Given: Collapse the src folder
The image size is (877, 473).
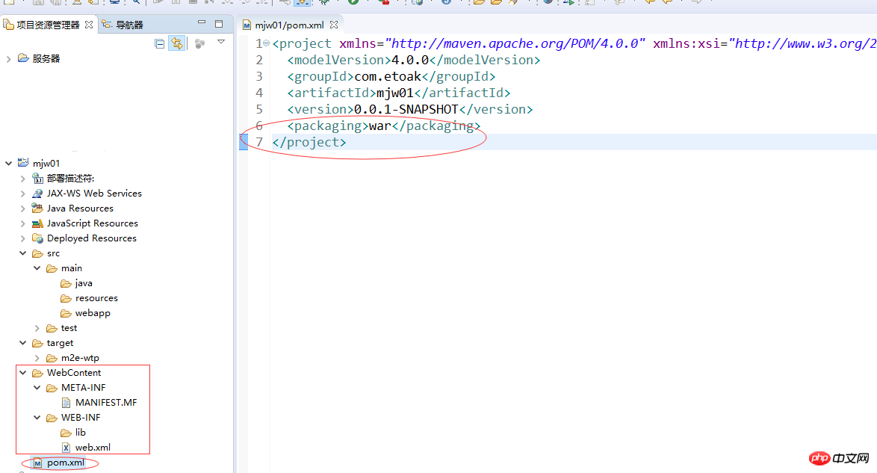Looking at the screenshot, I should pyautogui.click(x=23, y=253).
